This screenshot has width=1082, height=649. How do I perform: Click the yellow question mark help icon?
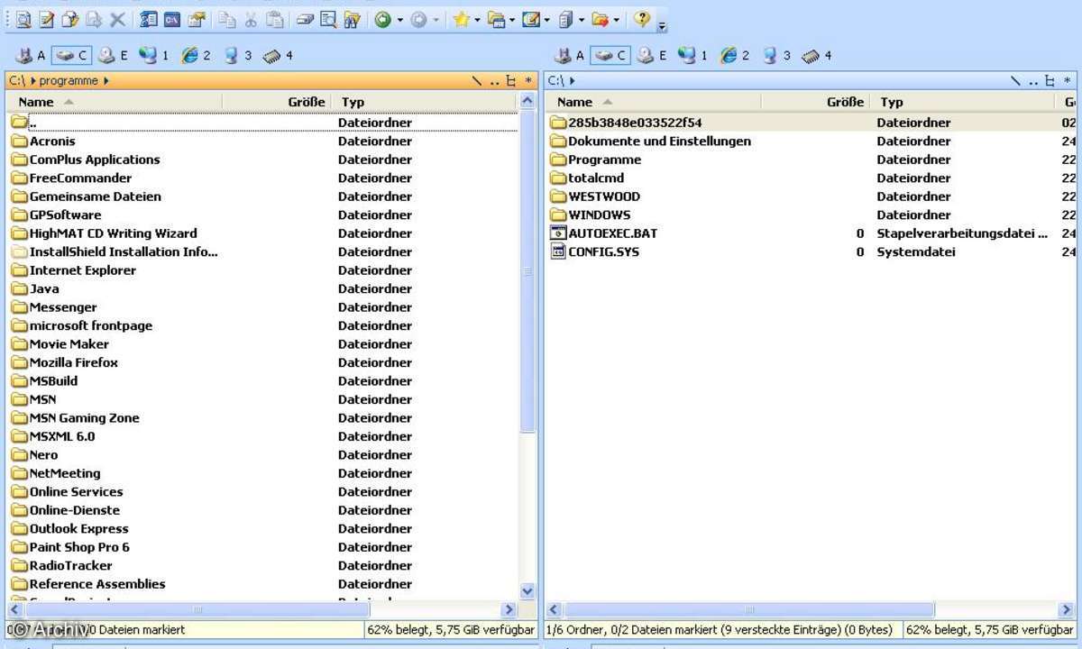point(642,19)
